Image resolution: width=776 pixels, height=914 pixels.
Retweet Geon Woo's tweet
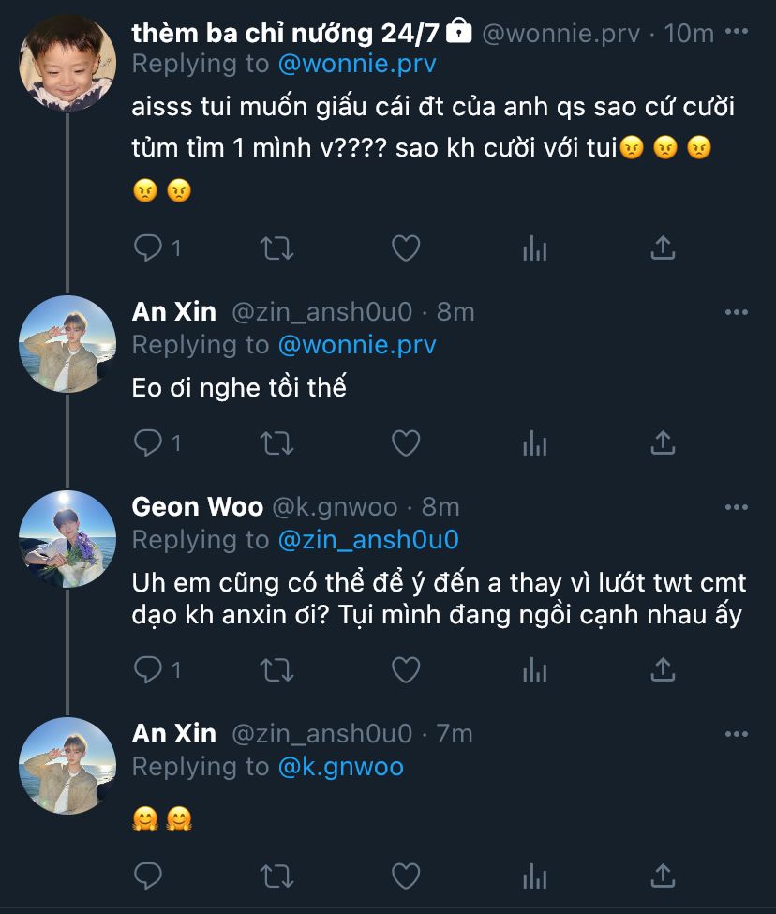[276, 669]
